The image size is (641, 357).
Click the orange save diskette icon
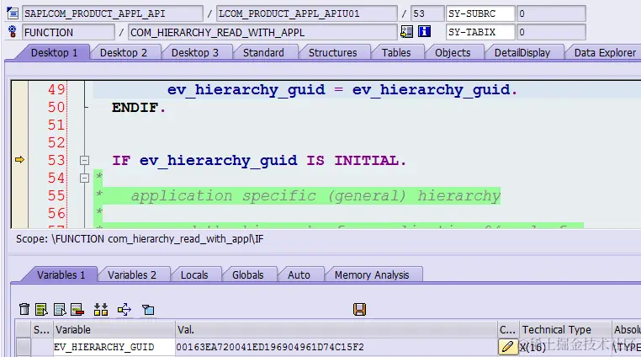click(x=360, y=309)
